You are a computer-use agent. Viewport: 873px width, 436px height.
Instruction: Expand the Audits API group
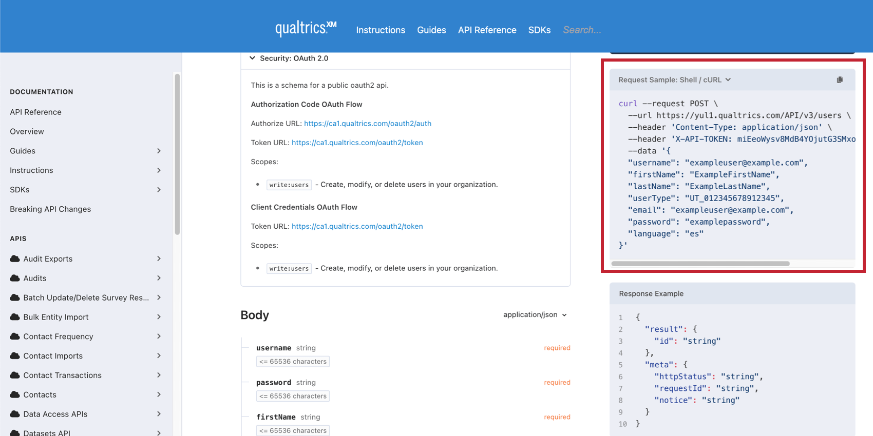pos(159,278)
